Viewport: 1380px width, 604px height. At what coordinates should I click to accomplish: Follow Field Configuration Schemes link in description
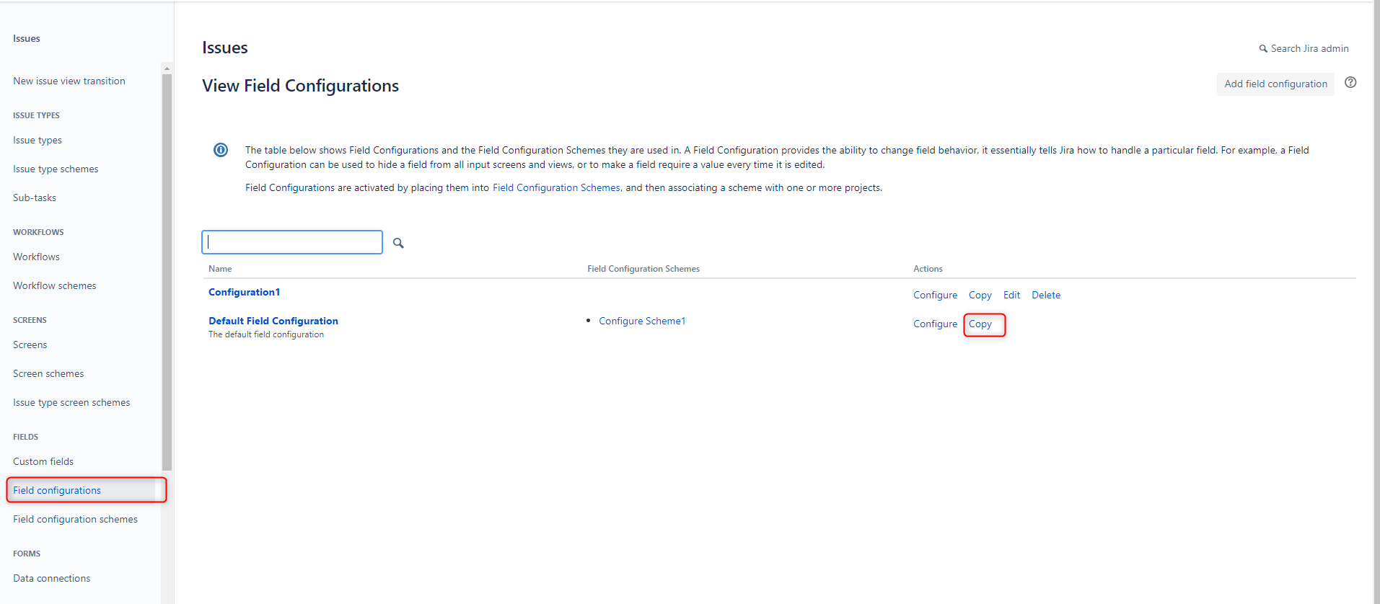click(x=555, y=187)
